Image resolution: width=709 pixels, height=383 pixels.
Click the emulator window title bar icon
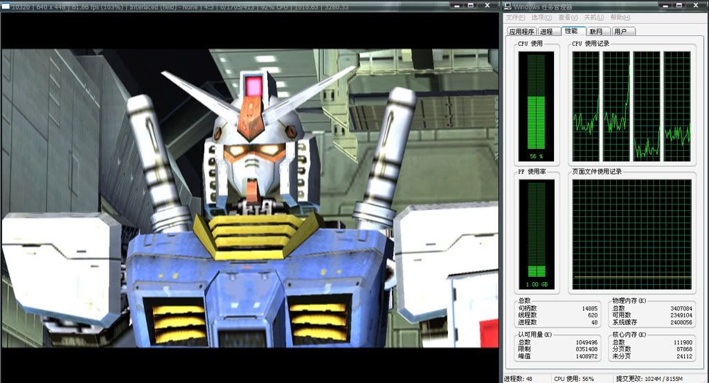(6, 6)
